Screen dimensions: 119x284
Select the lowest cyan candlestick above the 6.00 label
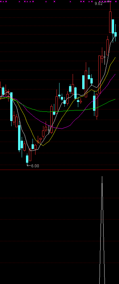27,159
